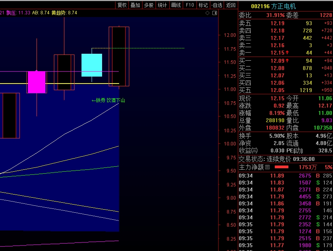This screenshot has width=333, height=251.
Task: Click the 黄趋势: 8.74 indicator label
Action: 64,13
